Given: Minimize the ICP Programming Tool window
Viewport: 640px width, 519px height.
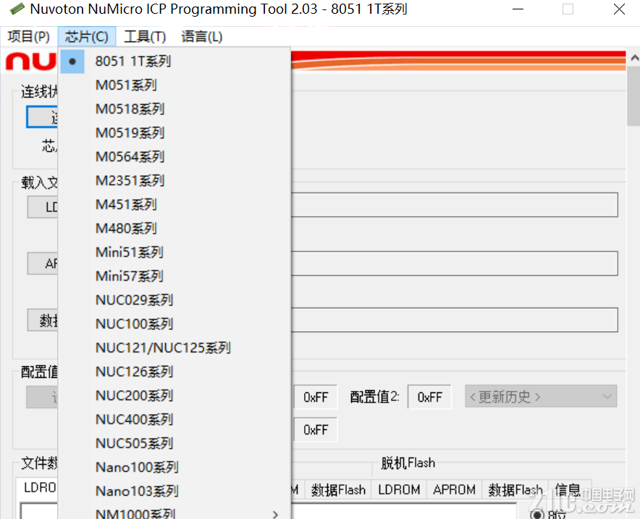Looking at the screenshot, I should coord(518,9).
